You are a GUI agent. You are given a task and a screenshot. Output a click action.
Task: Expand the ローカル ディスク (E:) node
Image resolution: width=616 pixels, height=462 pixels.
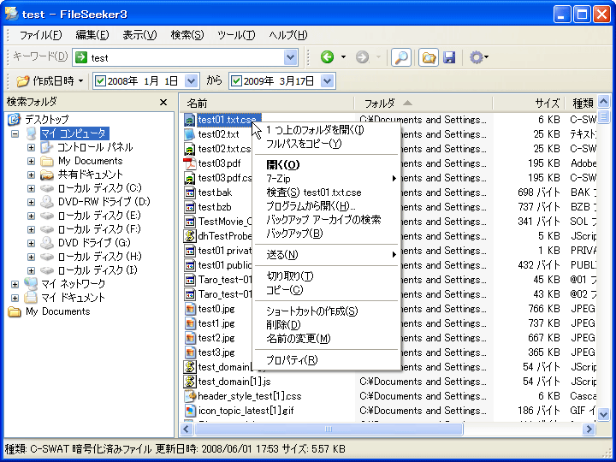31,216
